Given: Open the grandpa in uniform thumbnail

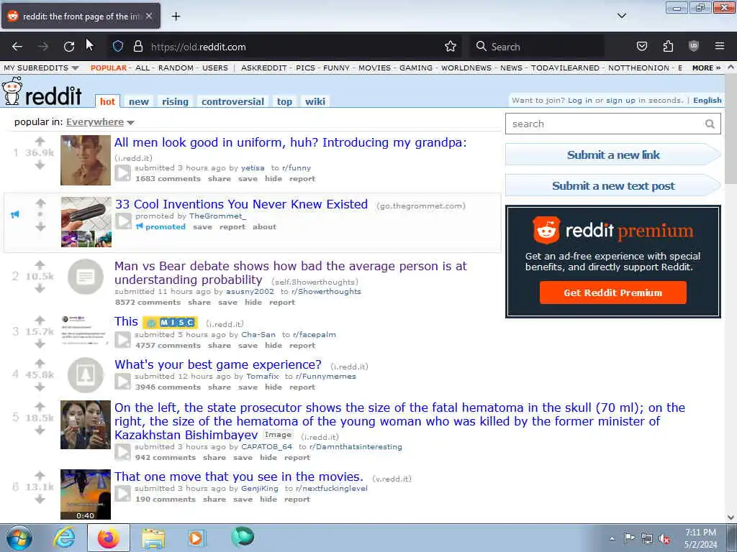Looking at the screenshot, I should click(x=86, y=160).
